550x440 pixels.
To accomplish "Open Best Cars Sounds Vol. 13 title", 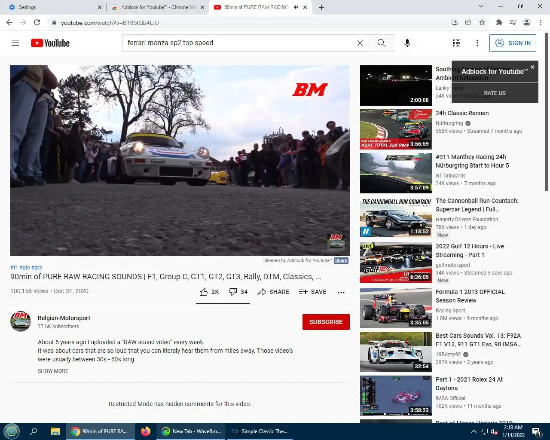I will [x=478, y=340].
